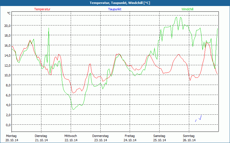This screenshot has height=143, width=230.
Task: Select the Freitag 24.10.14 date label
Action: tap(130, 138)
